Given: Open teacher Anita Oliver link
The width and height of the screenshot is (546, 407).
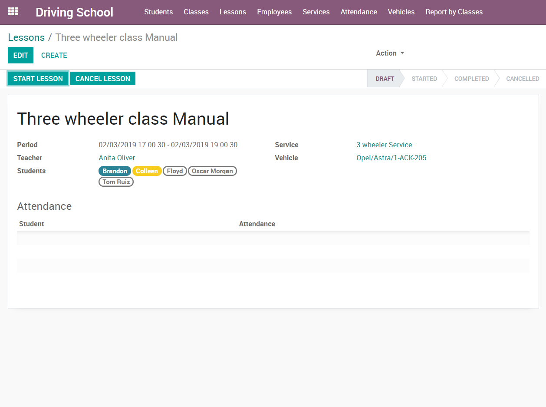Looking at the screenshot, I should pyautogui.click(x=117, y=158).
